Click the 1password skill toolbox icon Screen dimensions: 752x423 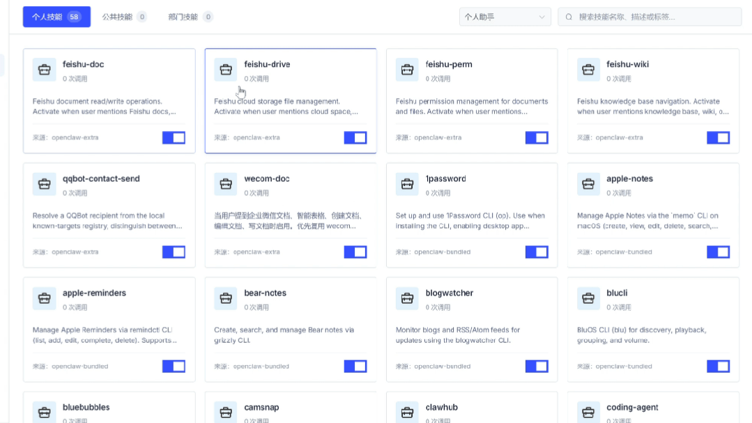[407, 184]
